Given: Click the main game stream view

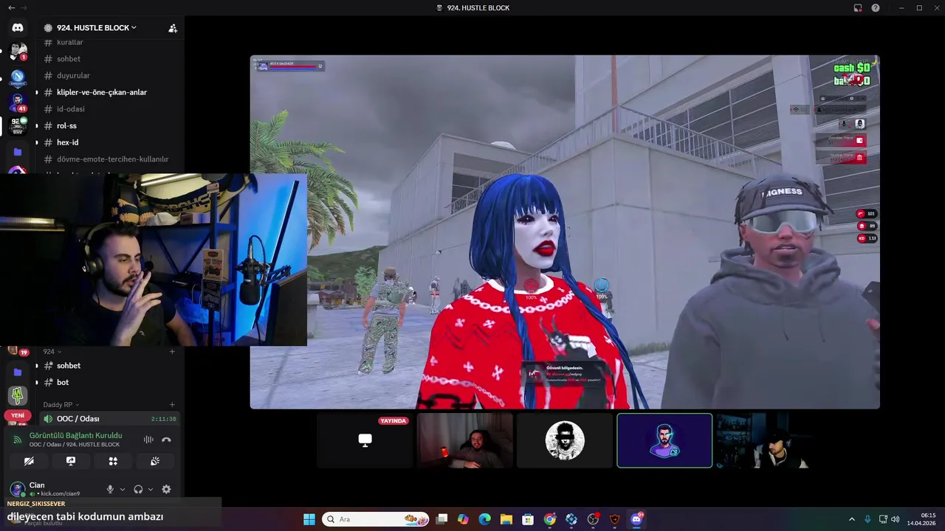Looking at the screenshot, I should (x=565, y=232).
